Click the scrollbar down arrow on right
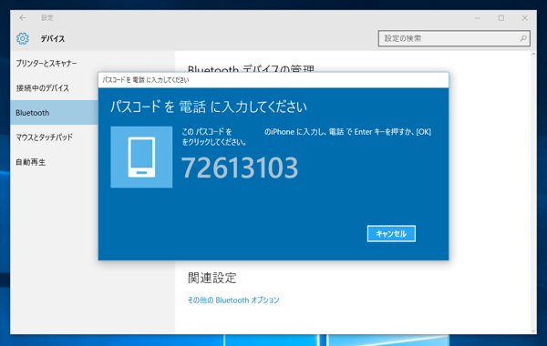The height and width of the screenshot is (346, 547). [x=533, y=331]
